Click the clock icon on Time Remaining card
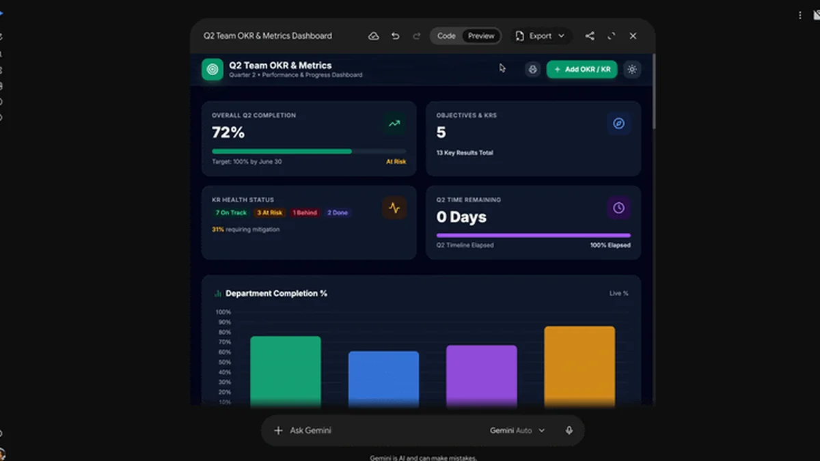 618,208
